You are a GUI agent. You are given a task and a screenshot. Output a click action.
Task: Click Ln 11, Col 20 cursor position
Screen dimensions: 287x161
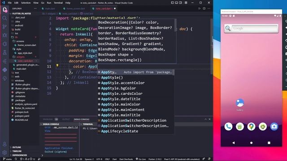[76, 159]
